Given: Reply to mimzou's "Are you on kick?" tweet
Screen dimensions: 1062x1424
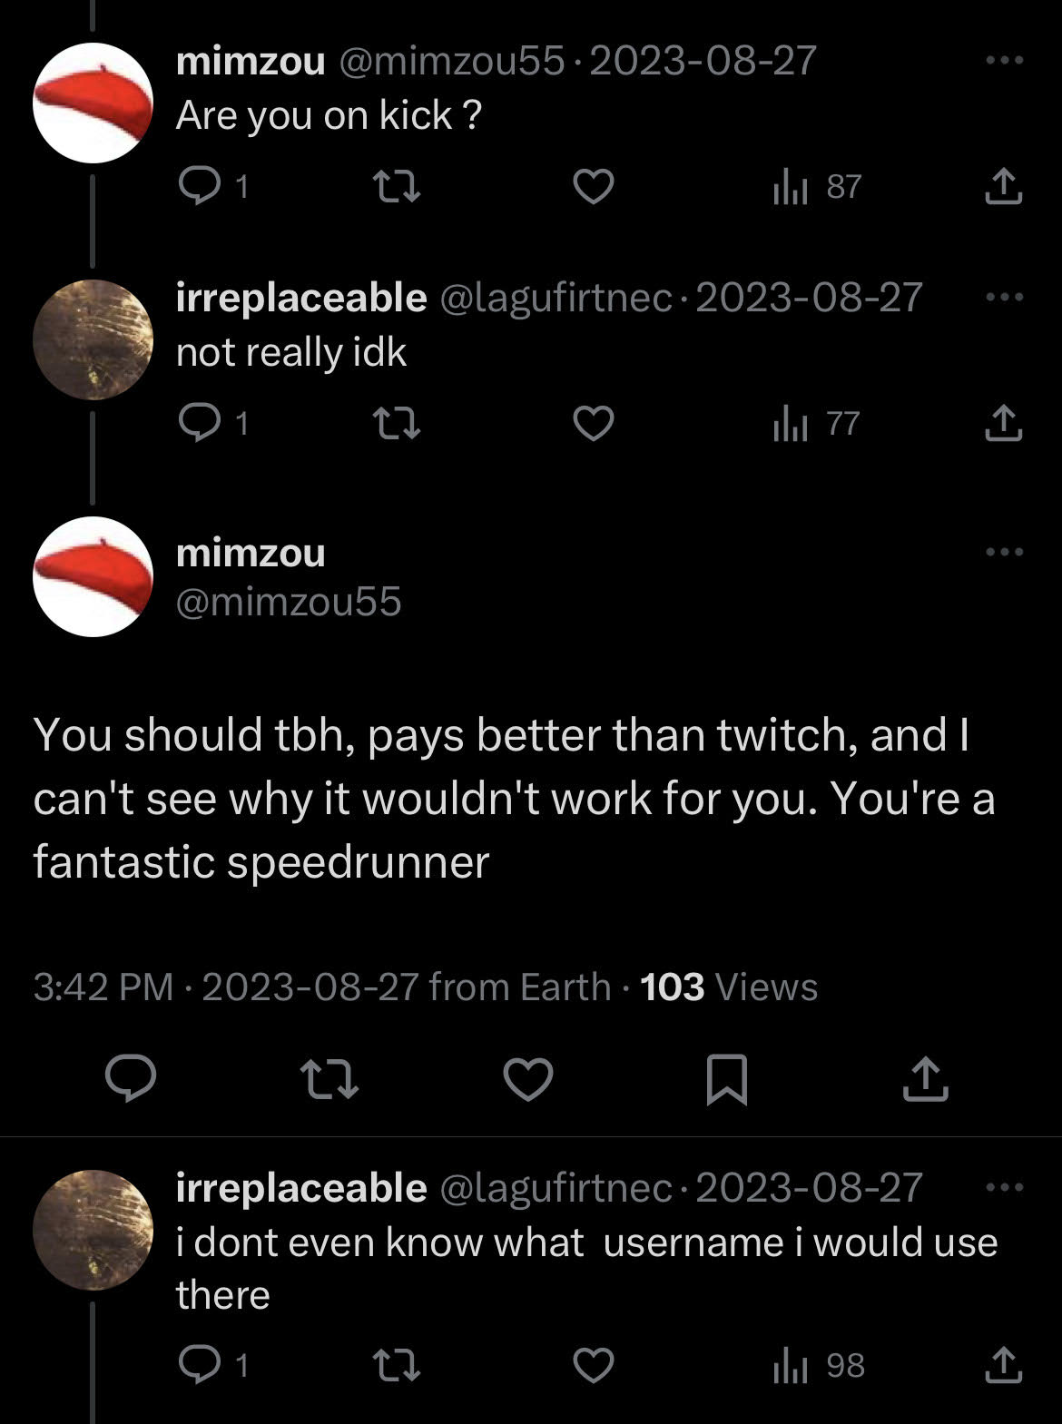Looking at the screenshot, I should (x=212, y=187).
